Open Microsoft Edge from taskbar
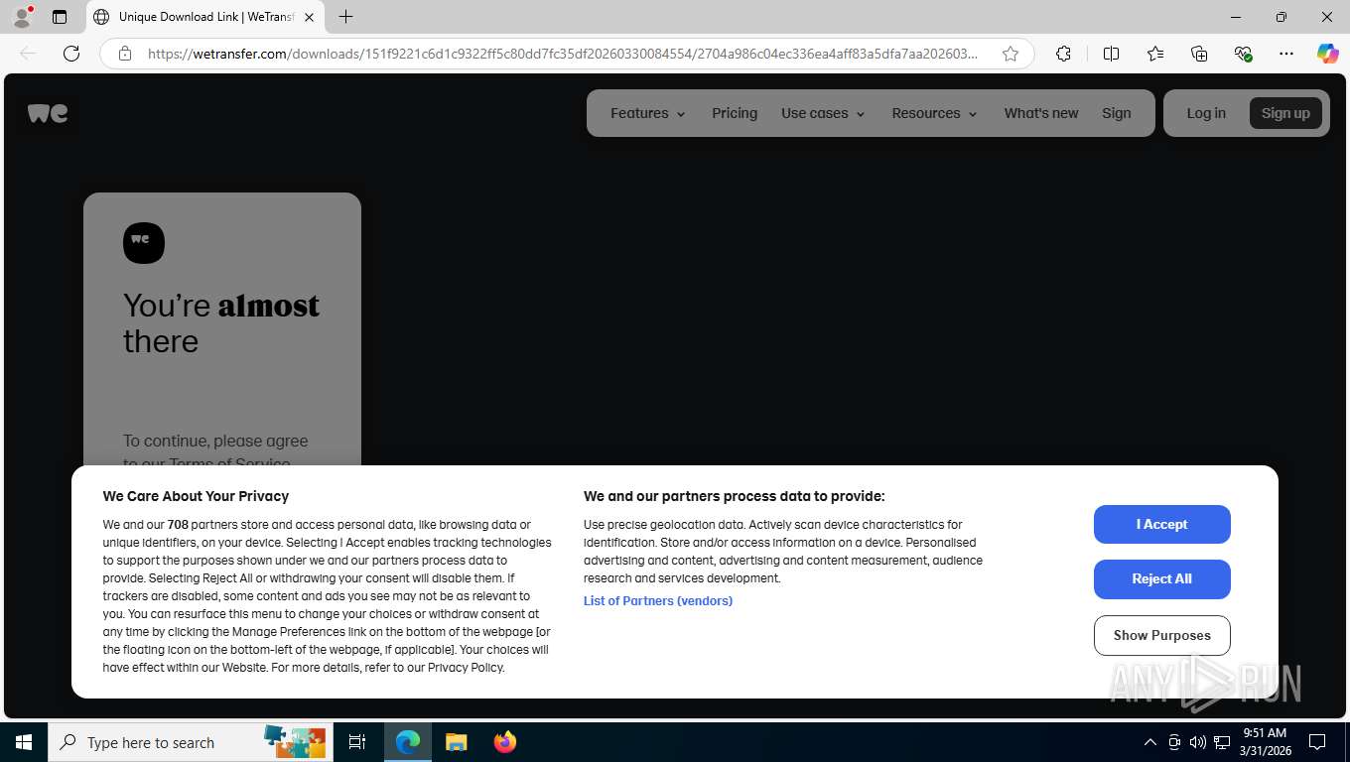 408,742
